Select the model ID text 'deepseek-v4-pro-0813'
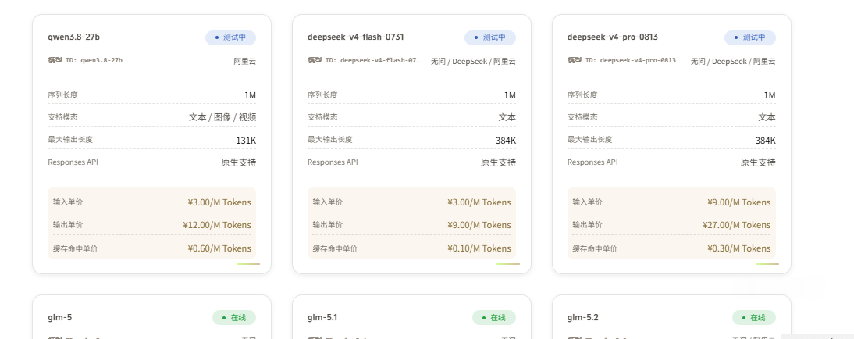The height and width of the screenshot is (339, 854). [639, 60]
